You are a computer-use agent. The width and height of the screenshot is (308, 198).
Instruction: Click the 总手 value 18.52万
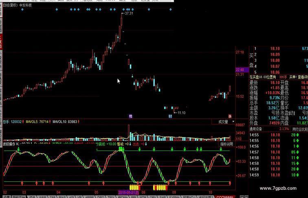[x=273, y=103]
